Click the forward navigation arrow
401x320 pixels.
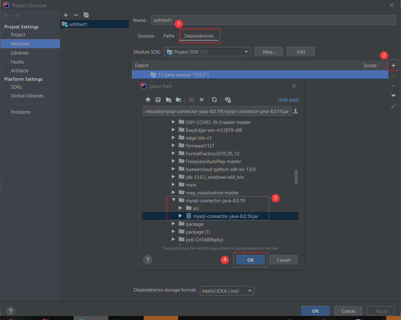pyautogui.click(x=17, y=16)
